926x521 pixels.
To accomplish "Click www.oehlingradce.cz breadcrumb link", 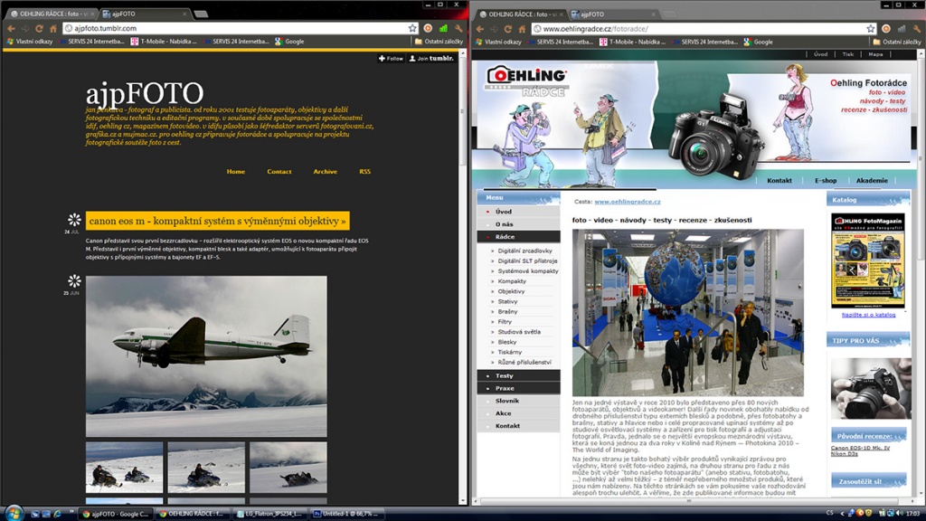I will click(628, 202).
